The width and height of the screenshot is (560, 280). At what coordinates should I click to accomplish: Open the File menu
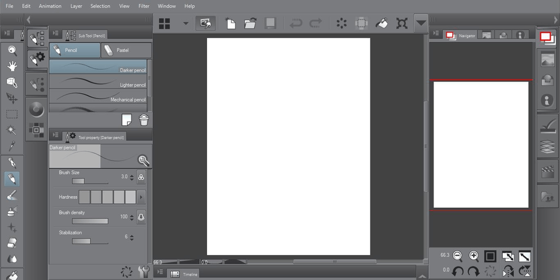pos(10,6)
